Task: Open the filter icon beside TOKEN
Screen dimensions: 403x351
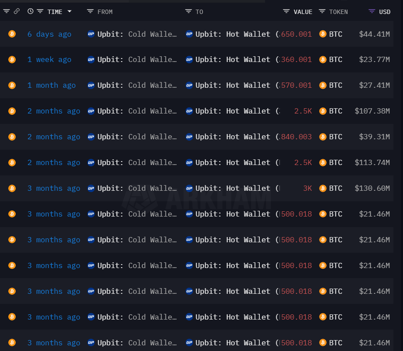Action: click(322, 11)
